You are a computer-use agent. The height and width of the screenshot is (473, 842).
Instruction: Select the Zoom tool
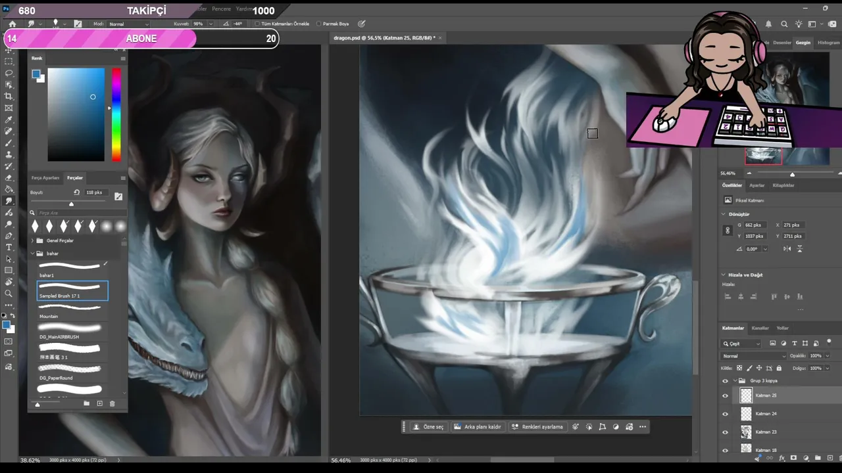coord(9,294)
